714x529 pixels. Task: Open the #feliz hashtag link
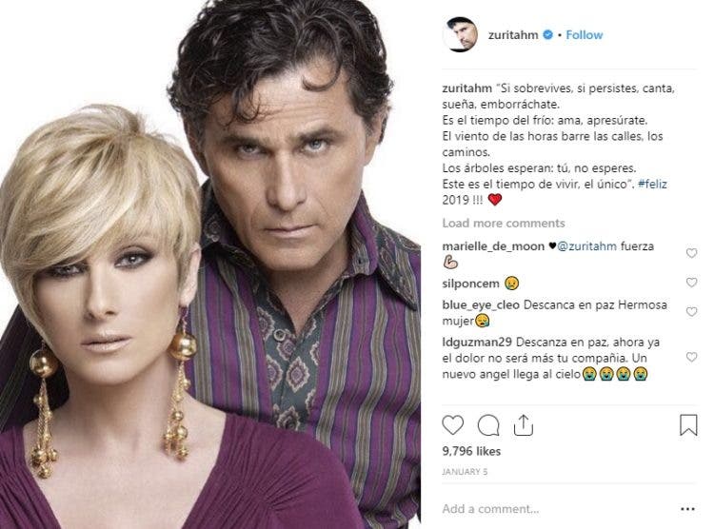click(x=652, y=184)
